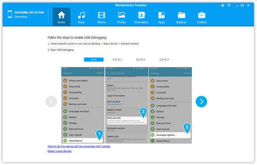Viewport: 257px width, 165px height.
Task: Open the Information contacts section
Action: coord(141,17)
